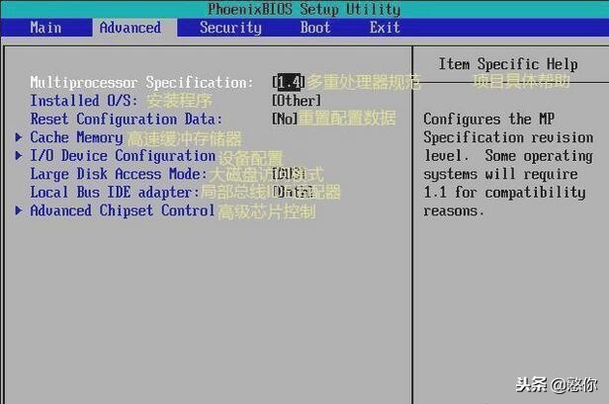Select Reset Configuration Data label
Screen dimensions: 609x404
pyautogui.click(x=127, y=119)
